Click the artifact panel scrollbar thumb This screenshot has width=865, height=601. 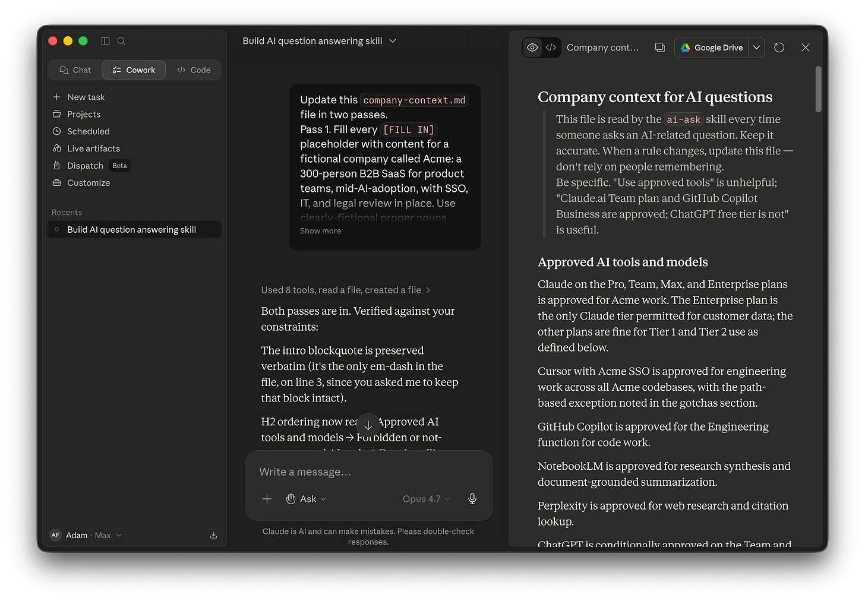[819, 89]
